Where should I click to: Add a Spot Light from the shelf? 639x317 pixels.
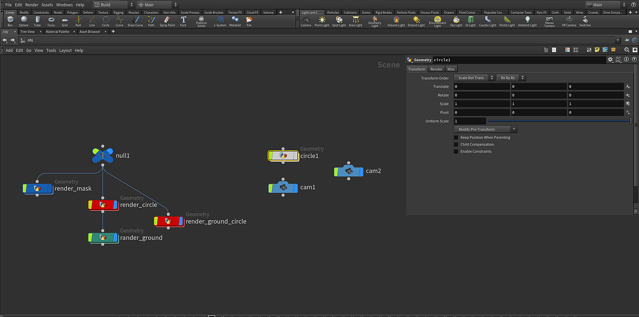point(339,21)
